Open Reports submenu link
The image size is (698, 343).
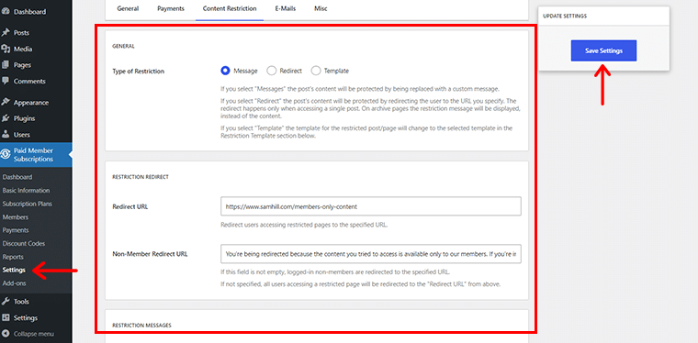point(13,257)
